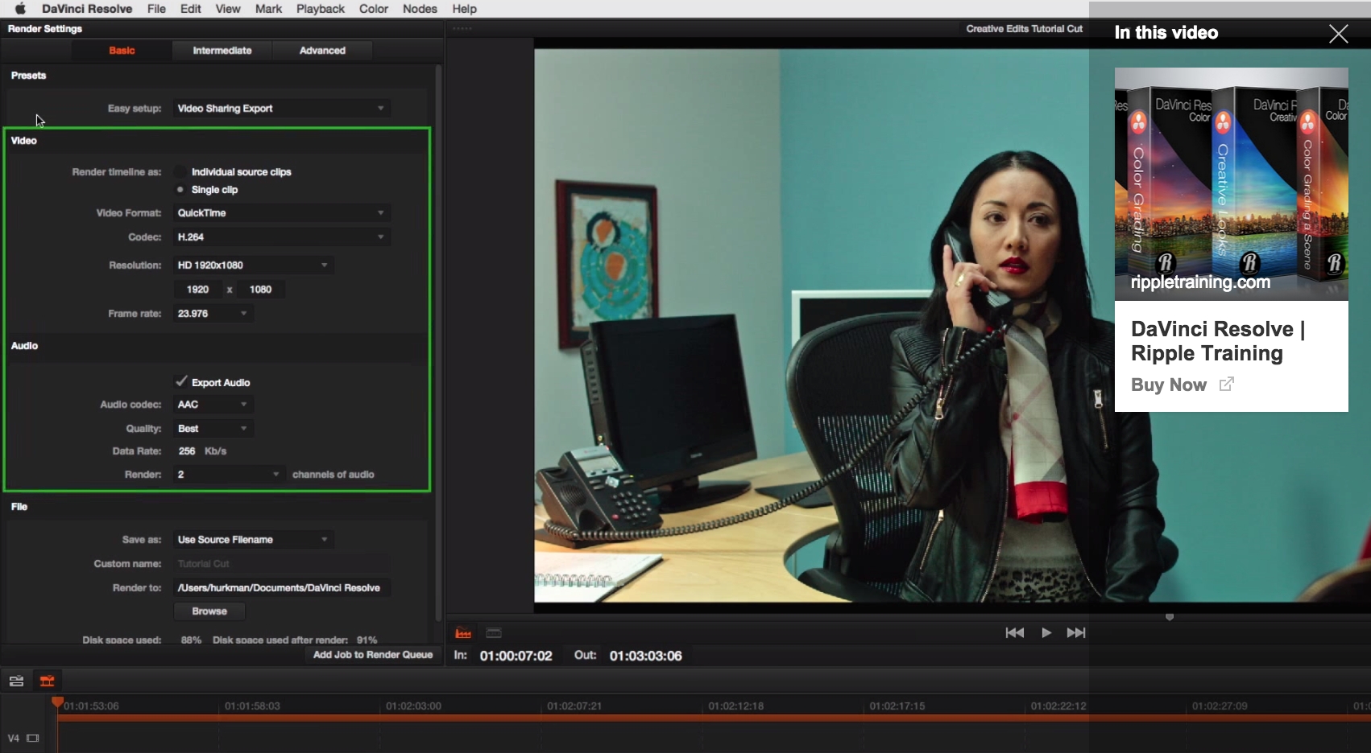Click the Data Rate 256 field
The image size is (1371, 753).
click(x=187, y=451)
